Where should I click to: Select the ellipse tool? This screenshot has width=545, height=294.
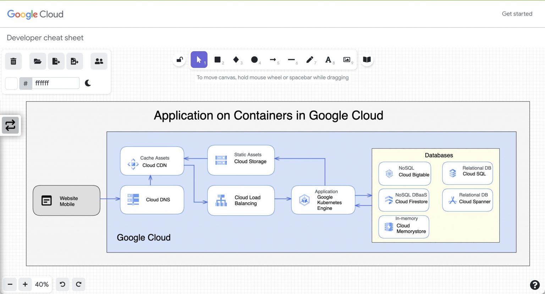click(x=255, y=60)
